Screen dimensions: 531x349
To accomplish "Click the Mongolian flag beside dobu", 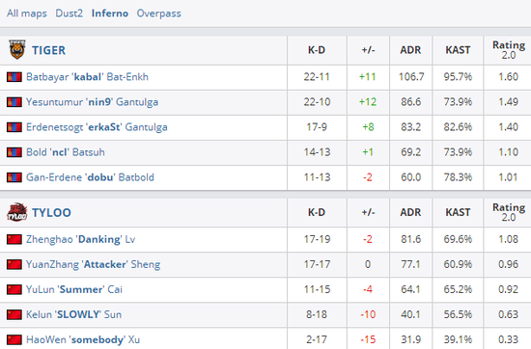I will pyautogui.click(x=14, y=177).
